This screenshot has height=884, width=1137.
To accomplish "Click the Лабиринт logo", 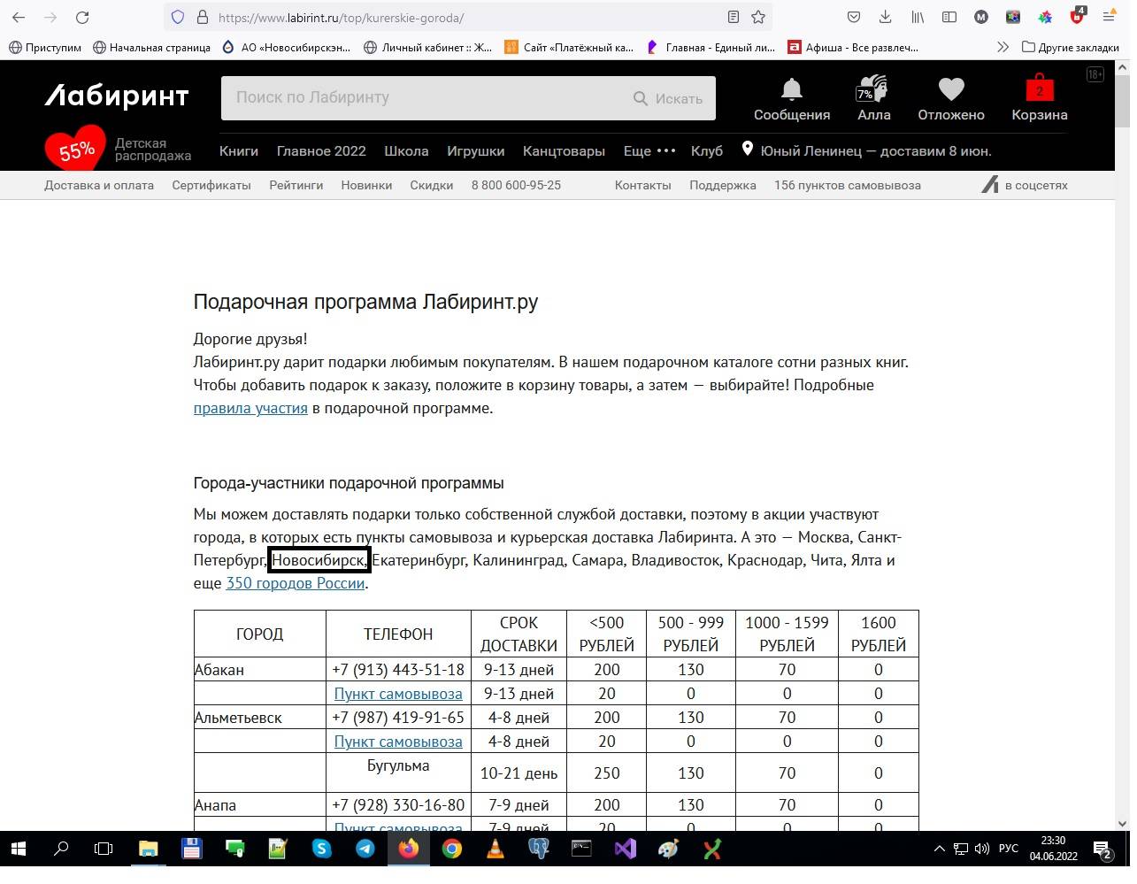I will pyautogui.click(x=117, y=96).
